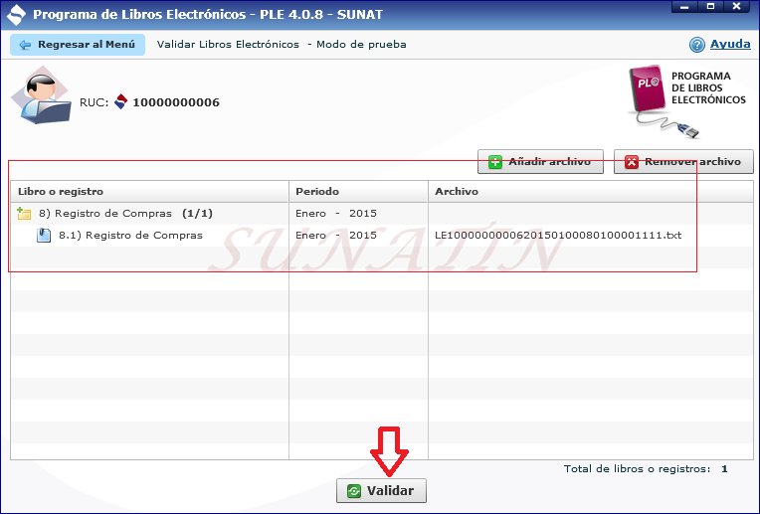Image resolution: width=760 pixels, height=514 pixels.
Task: Click the Libro o registro column header
Action: [x=150, y=191]
